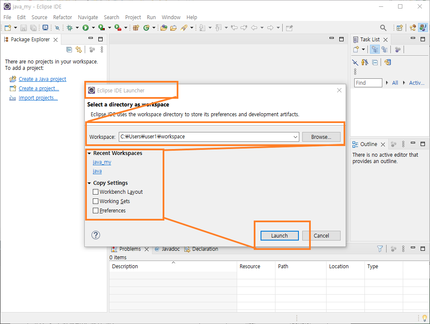
Task: Click the green Run button icon
Action: (86, 28)
